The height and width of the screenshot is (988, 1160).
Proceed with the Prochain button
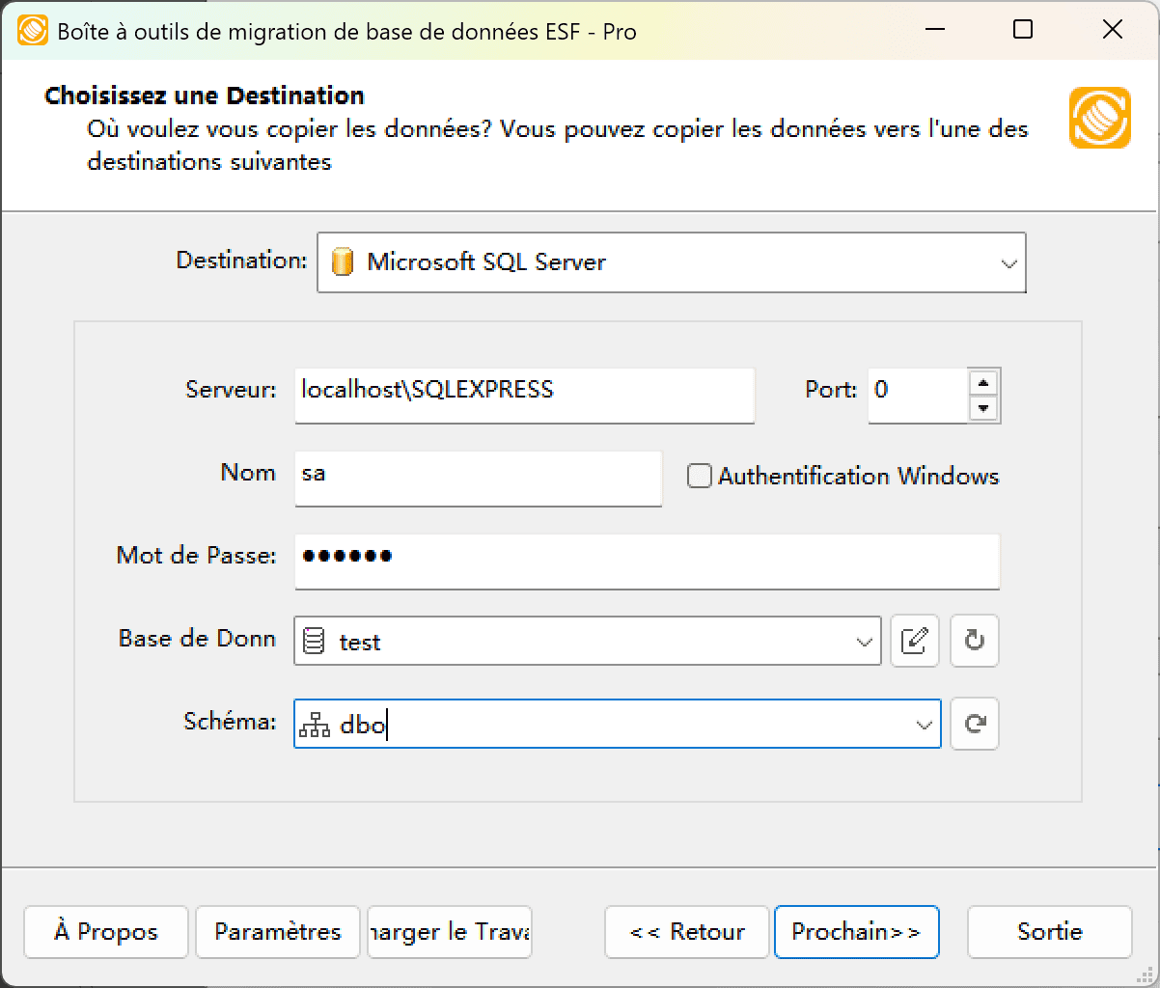tap(857, 932)
